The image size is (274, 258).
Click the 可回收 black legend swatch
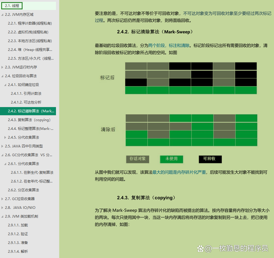[x=210, y=159]
